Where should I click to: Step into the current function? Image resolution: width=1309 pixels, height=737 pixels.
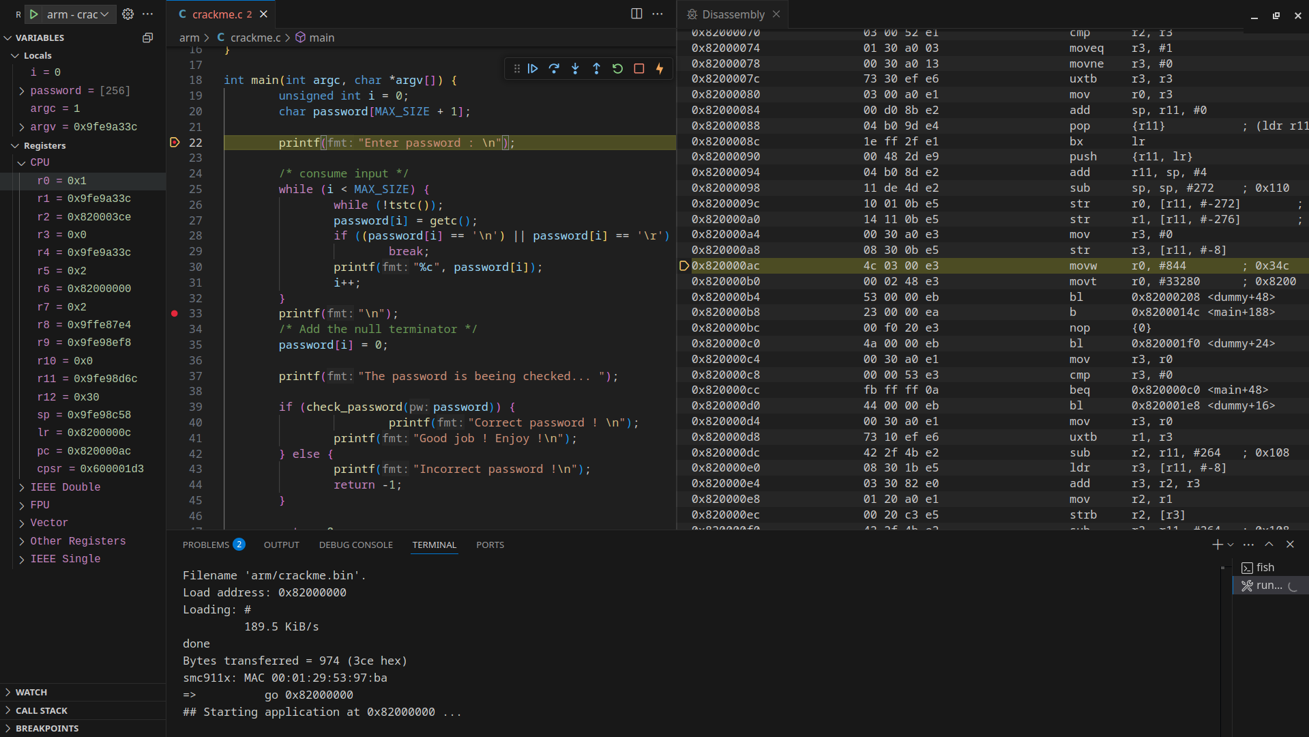coord(575,68)
